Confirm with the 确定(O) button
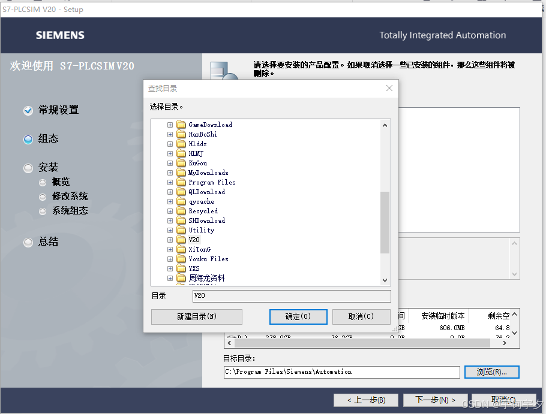Image resolution: width=546 pixels, height=414 pixels. (x=298, y=317)
